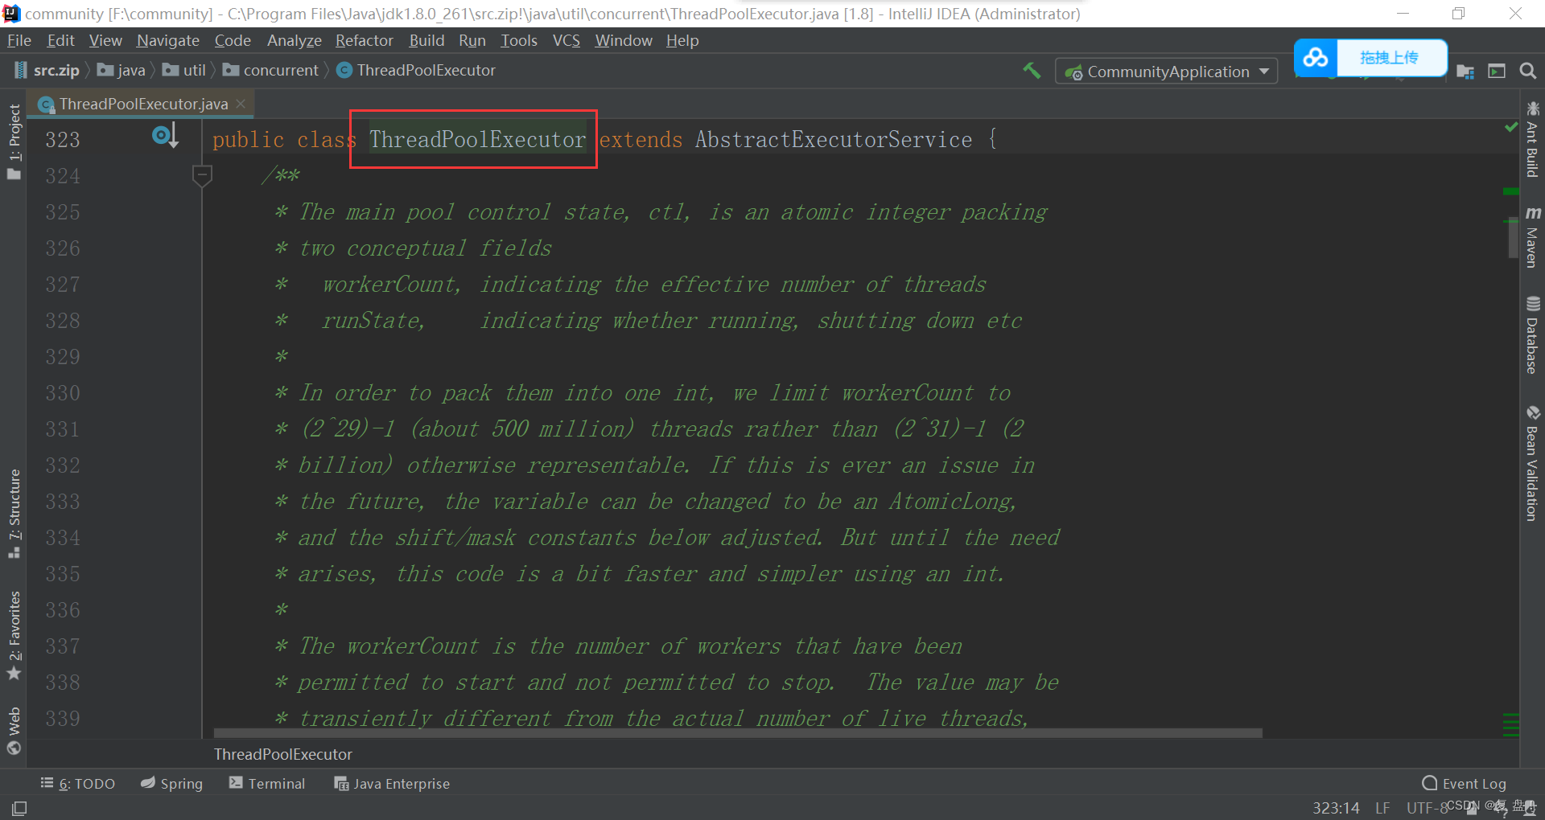
Task: Click ThreadPoolExecutor class in navigation bar
Action: pyautogui.click(x=416, y=71)
